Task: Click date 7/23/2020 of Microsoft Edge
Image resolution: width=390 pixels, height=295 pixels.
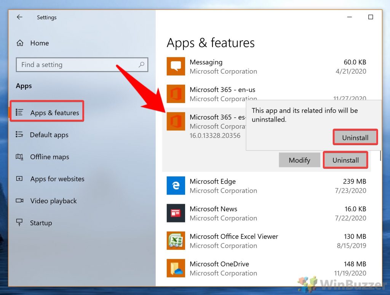Action: [x=350, y=190]
